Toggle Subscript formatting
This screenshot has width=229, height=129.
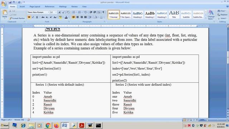pos(47,17)
